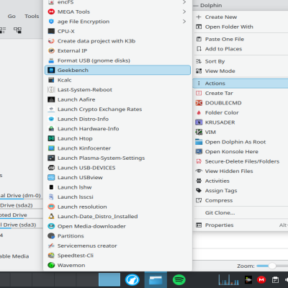Click the Partitions pie icon
The height and width of the screenshot is (288, 288).
(x=51, y=236)
